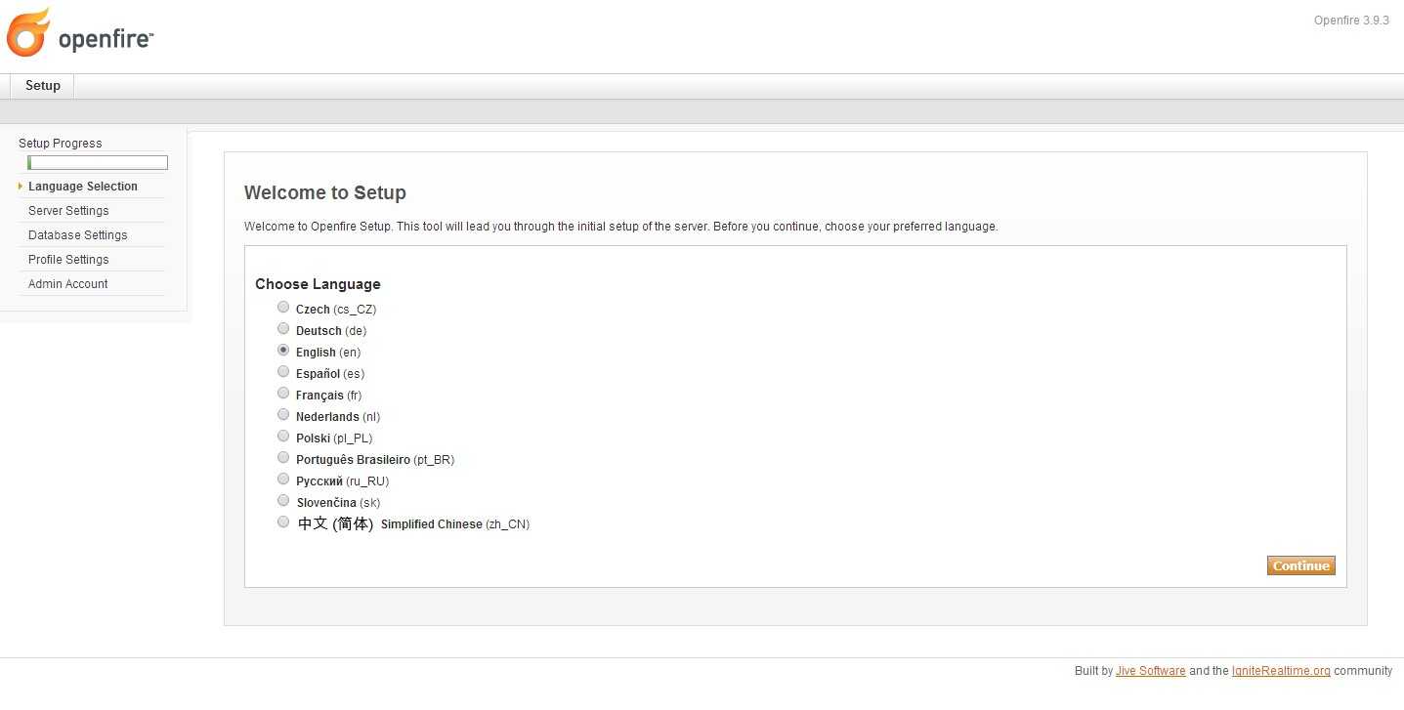Pick the Nederlands (nl) radio button
Viewport: 1404px width, 710px height.
tap(283, 414)
